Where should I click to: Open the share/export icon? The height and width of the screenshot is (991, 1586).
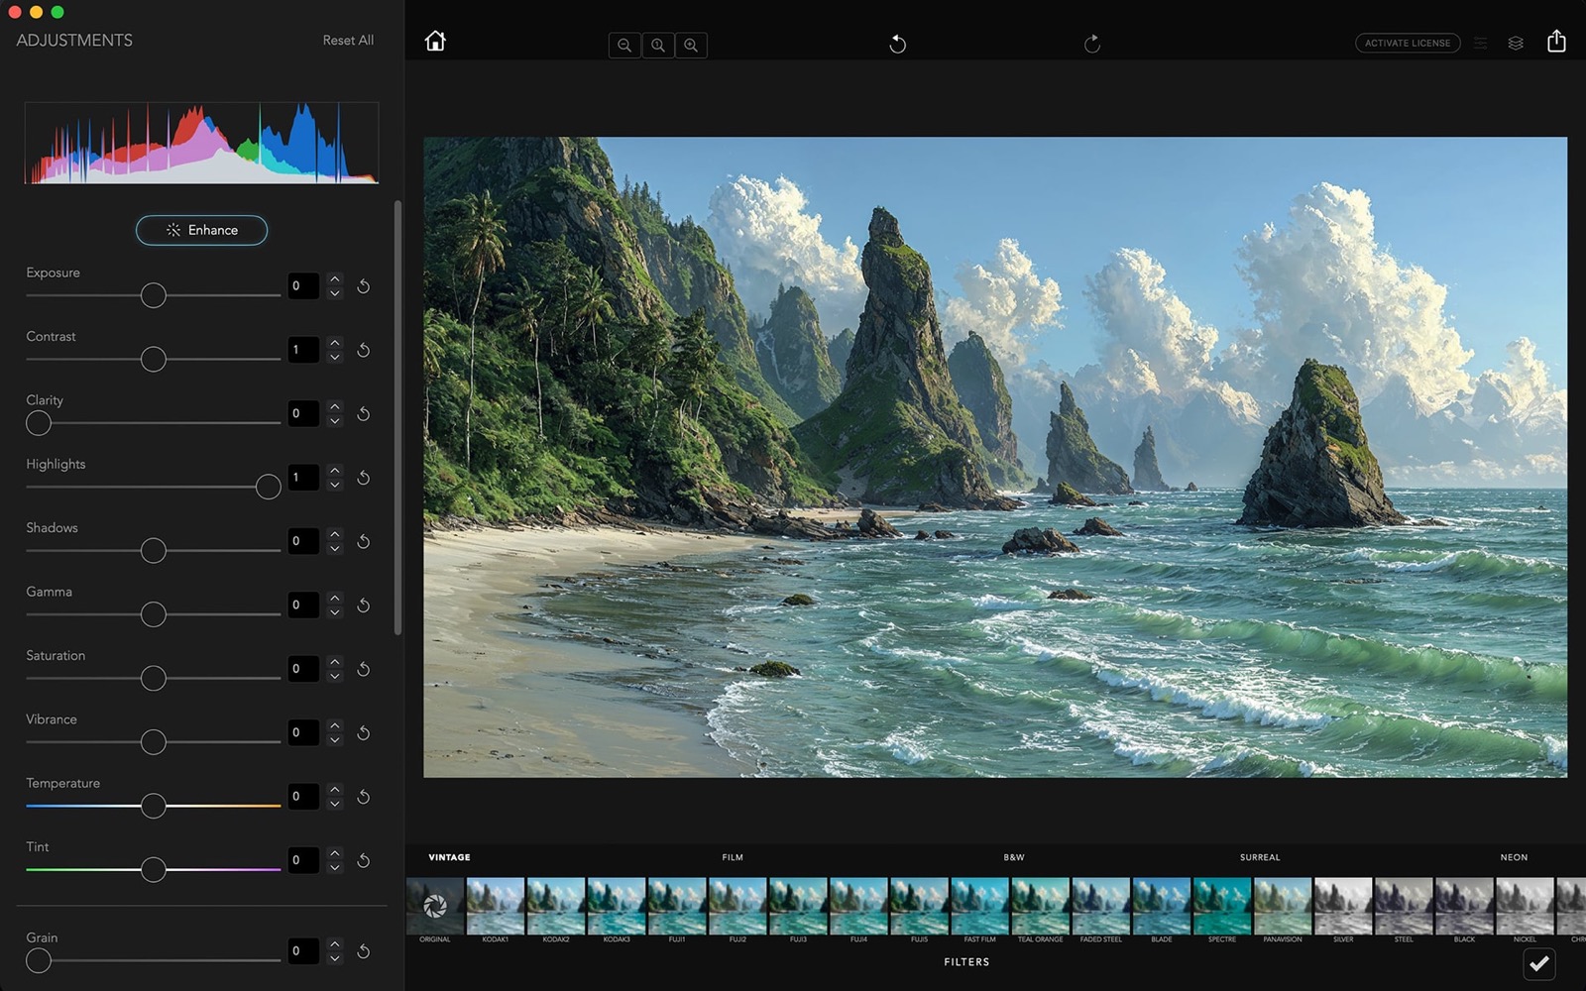1556,41
